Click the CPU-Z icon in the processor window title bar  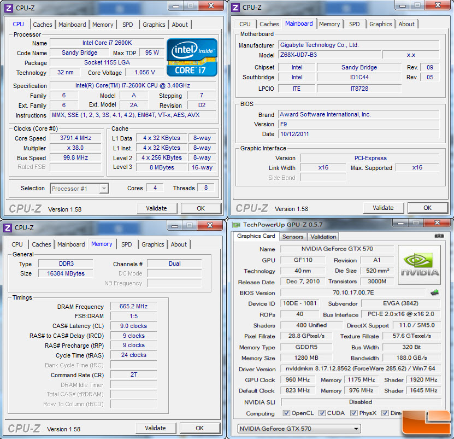pyautogui.click(x=9, y=8)
